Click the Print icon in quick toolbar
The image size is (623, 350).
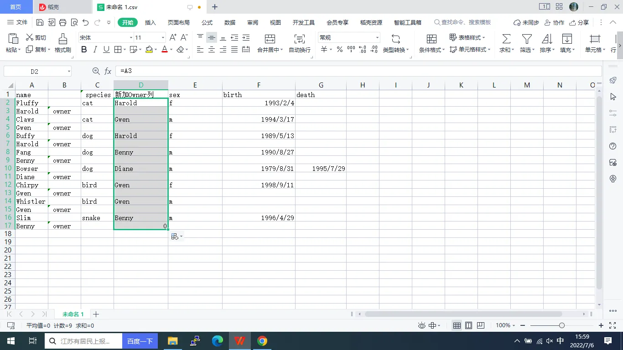click(63, 22)
